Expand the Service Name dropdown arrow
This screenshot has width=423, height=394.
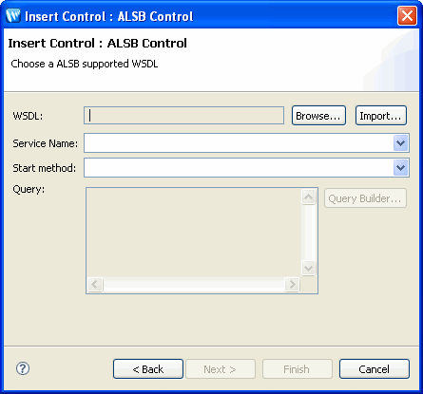click(x=401, y=143)
